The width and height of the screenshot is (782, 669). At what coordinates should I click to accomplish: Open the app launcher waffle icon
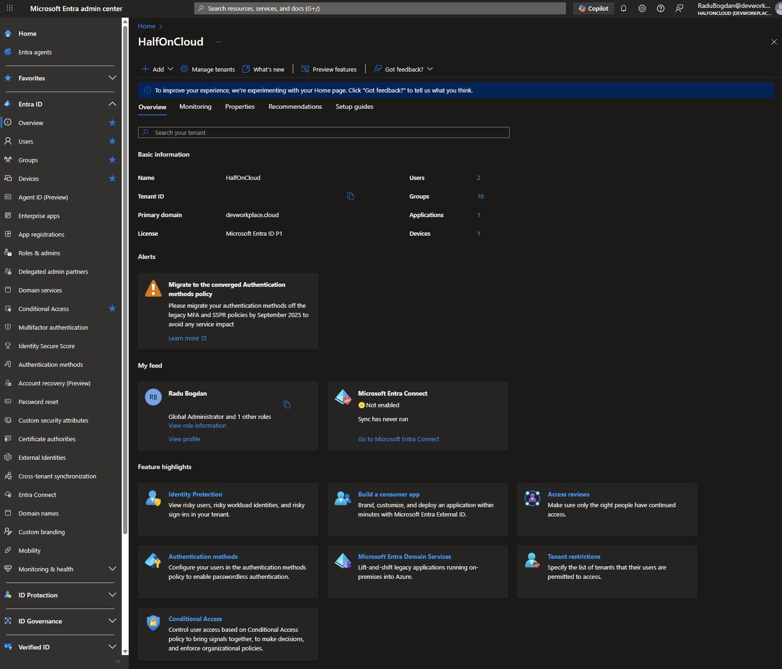pyautogui.click(x=9, y=8)
